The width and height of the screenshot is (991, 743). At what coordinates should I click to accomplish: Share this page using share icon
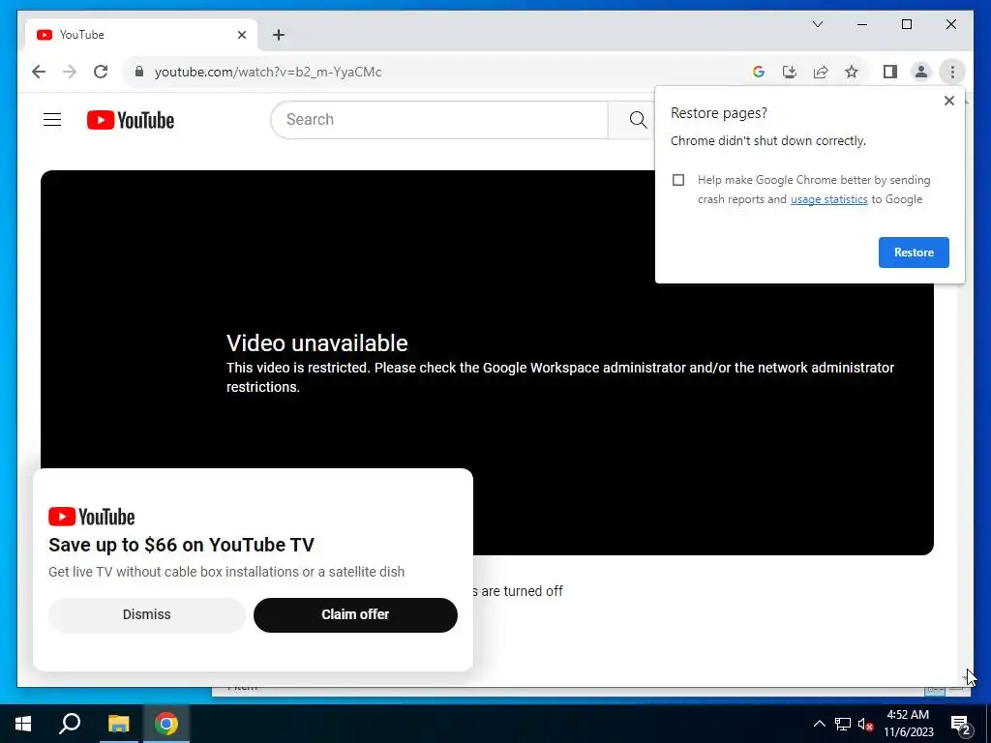(821, 72)
